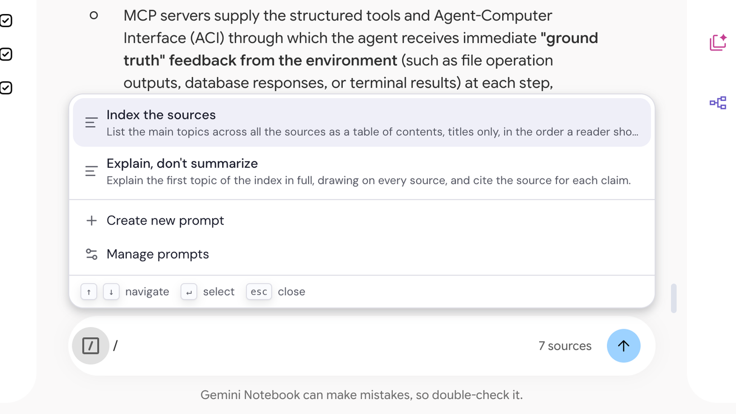Screen dimensions: 736x414
Task: Click the chat scrollbar thumb
Action: tap(673, 298)
